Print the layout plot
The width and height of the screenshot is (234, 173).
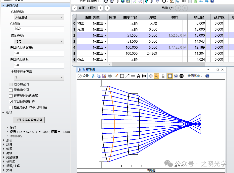point(110,76)
